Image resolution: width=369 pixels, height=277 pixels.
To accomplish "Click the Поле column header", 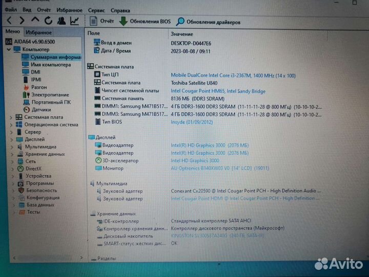I will pyautogui.click(x=94, y=33).
